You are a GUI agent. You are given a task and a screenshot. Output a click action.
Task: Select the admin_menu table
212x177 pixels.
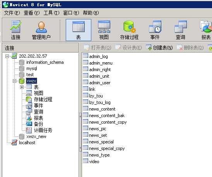point(101,63)
